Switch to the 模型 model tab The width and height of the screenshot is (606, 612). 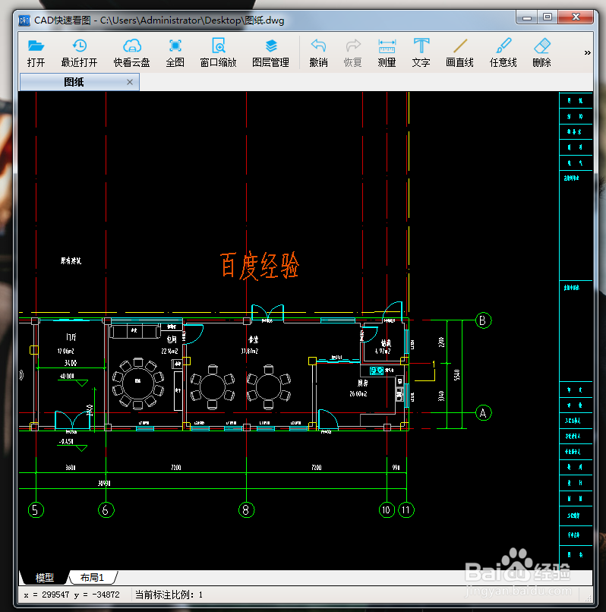[44, 577]
